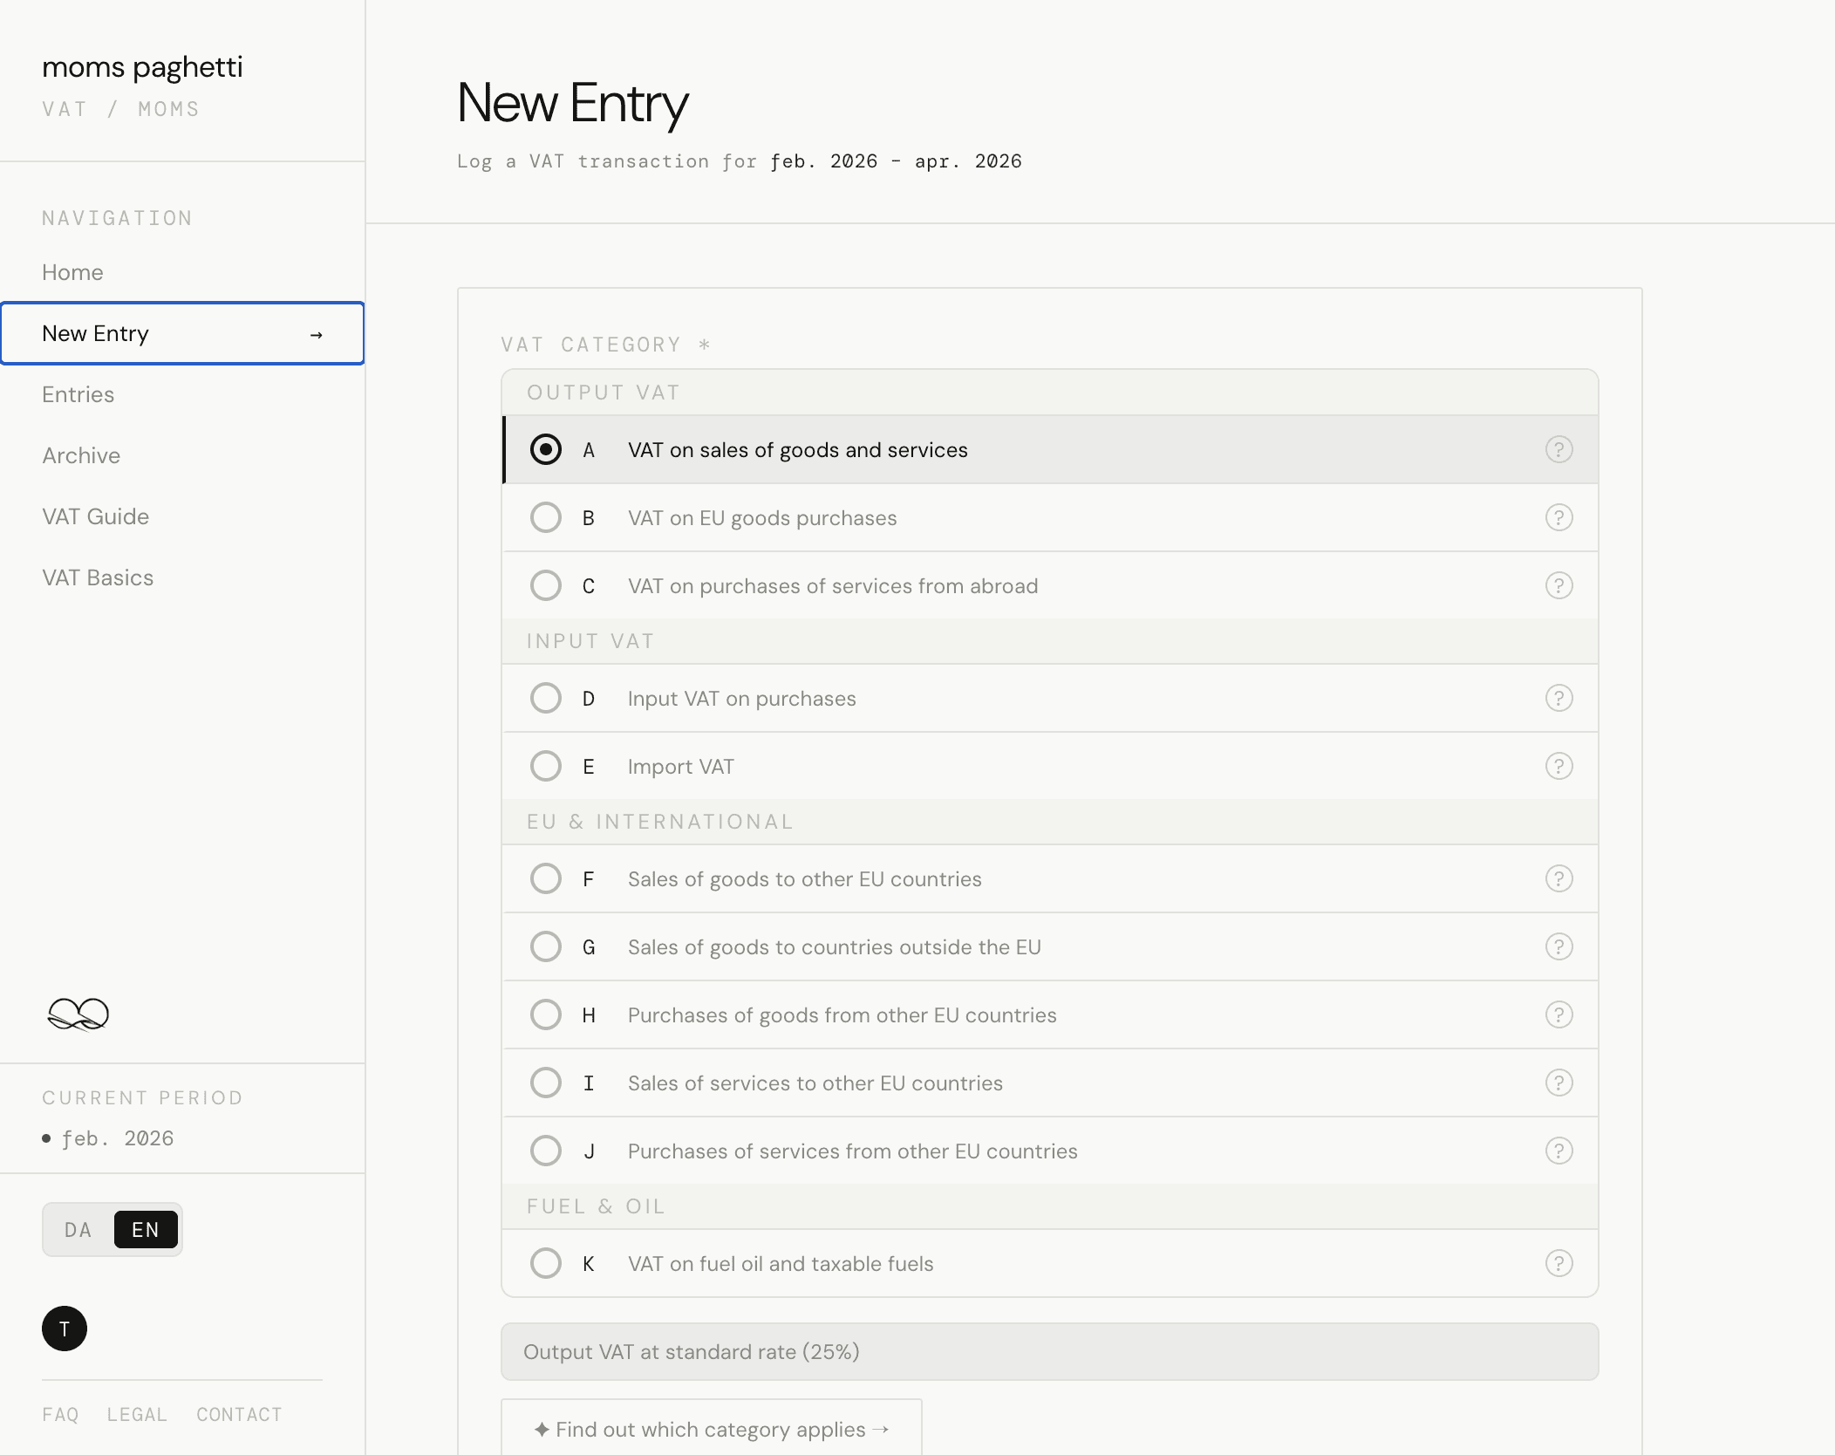Image resolution: width=1835 pixels, height=1455 pixels.
Task: Go to VAT Guide page
Action: tap(96, 516)
